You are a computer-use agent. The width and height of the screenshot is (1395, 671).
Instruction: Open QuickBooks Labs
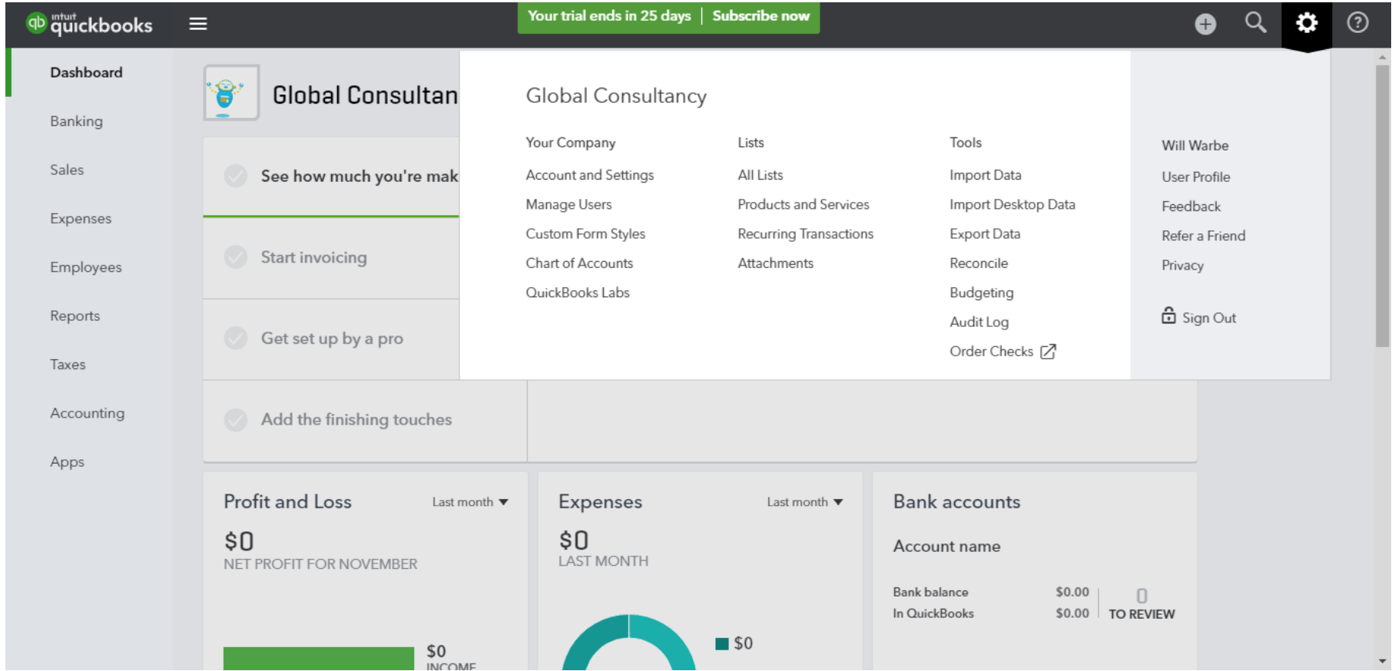click(x=578, y=293)
